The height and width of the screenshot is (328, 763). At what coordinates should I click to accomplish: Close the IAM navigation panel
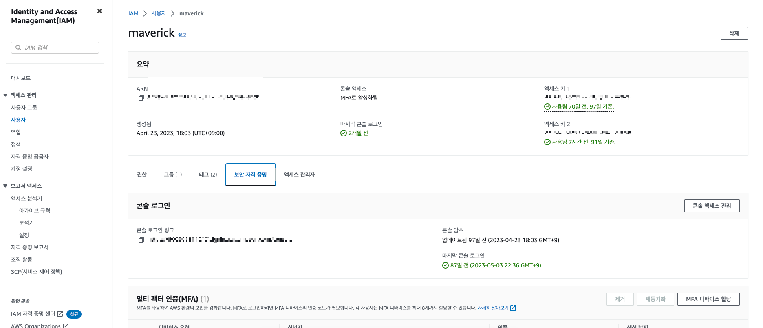pyautogui.click(x=100, y=11)
